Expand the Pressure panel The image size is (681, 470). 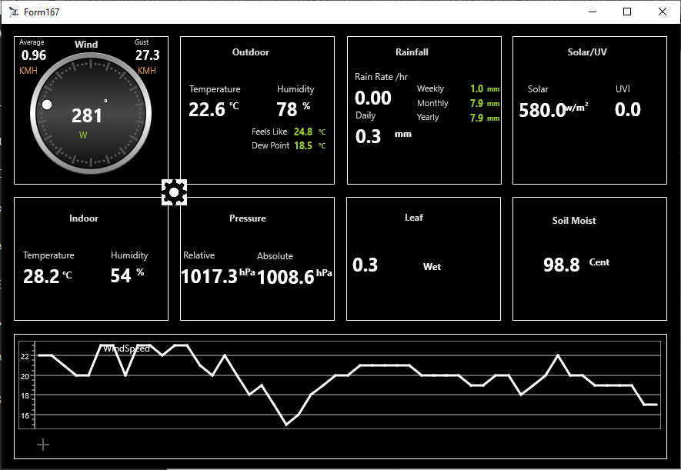[x=248, y=218]
